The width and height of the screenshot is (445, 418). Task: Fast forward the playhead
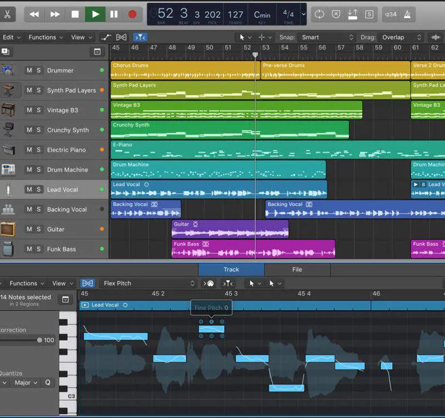pyautogui.click(x=55, y=14)
